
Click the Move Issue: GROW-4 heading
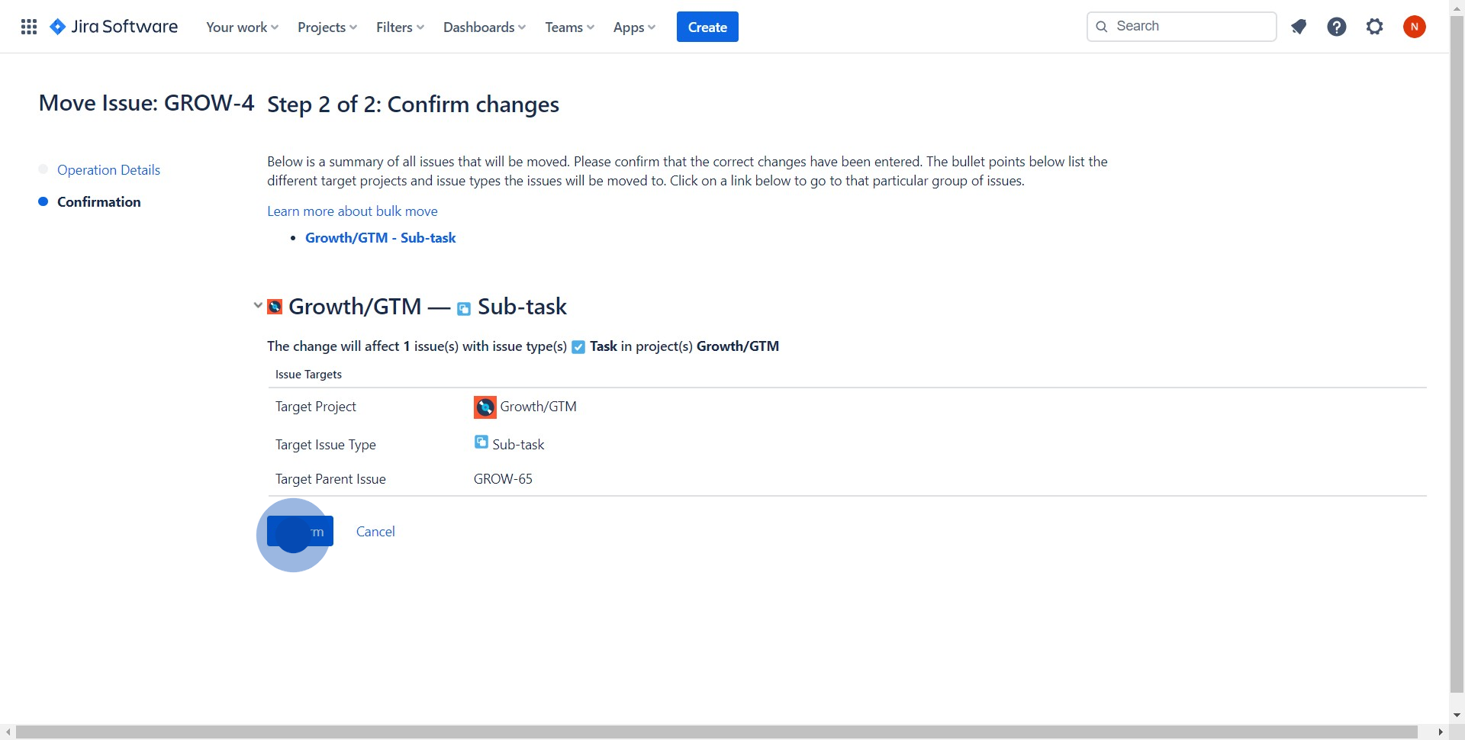click(x=146, y=103)
